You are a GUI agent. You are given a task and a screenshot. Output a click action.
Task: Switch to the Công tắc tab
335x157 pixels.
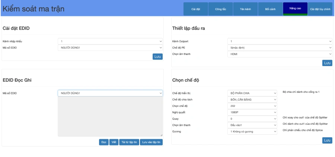pyautogui.click(x=221, y=9)
